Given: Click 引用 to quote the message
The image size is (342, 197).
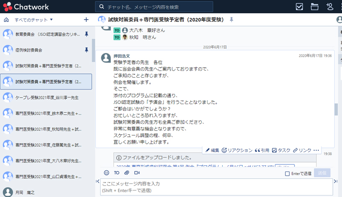Looking at the screenshot, I should [x=262, y=150].
